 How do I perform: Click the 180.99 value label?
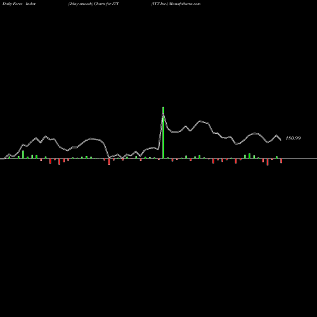(x=293, y=138)
